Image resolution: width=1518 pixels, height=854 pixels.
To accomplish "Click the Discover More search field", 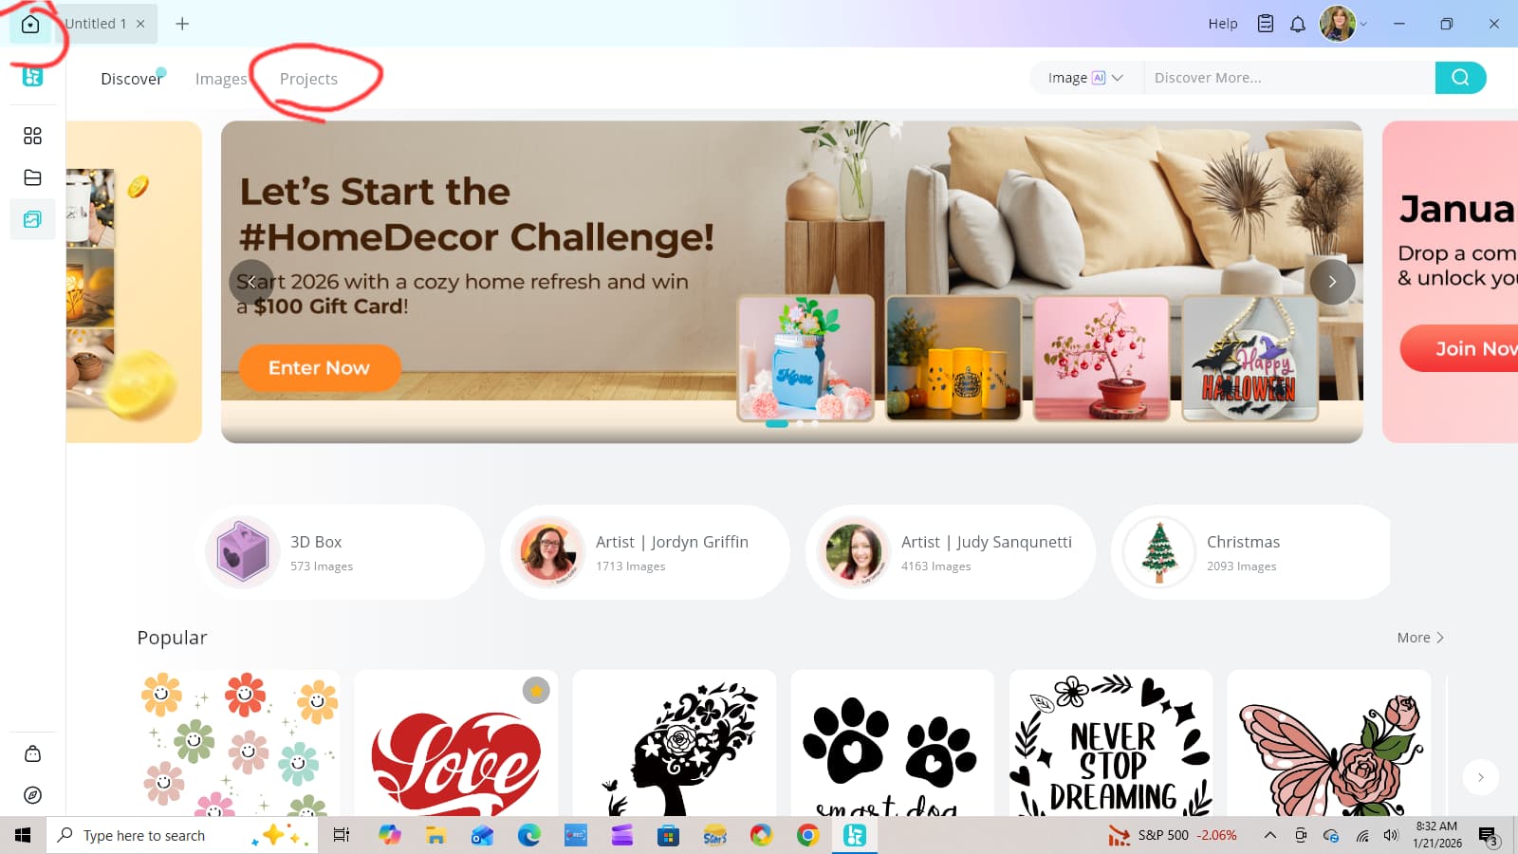I will point(1288,78).
